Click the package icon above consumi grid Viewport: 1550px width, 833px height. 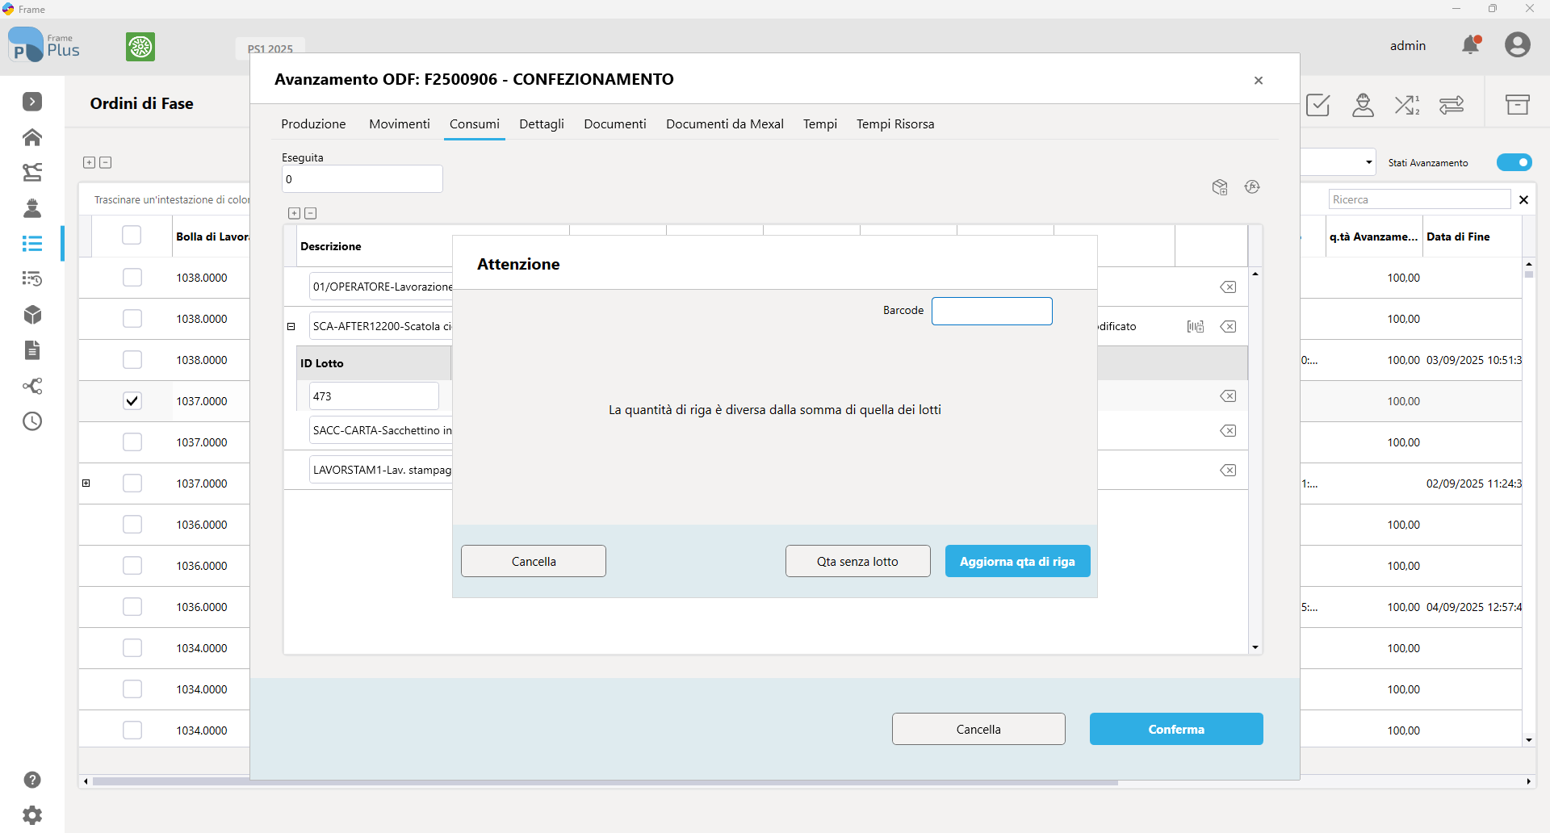point(1220,187)
